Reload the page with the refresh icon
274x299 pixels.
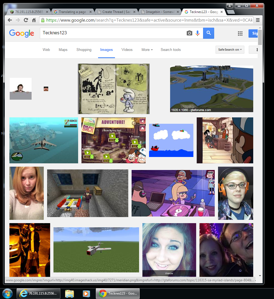click(26, 20)
